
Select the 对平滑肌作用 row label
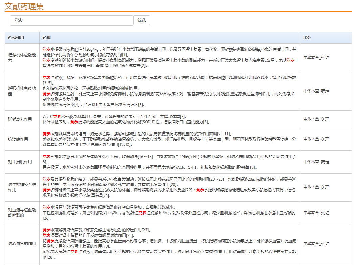(x=20, y=162)
